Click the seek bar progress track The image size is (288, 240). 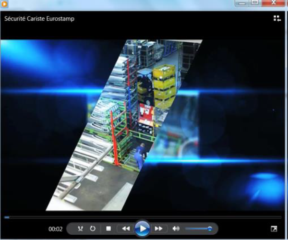(143, 217)
